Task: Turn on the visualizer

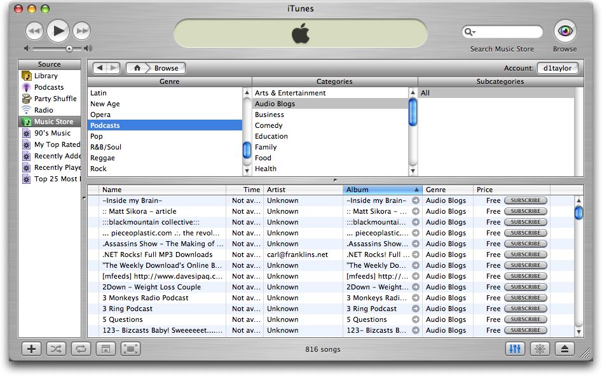Action: coord(540,349)
